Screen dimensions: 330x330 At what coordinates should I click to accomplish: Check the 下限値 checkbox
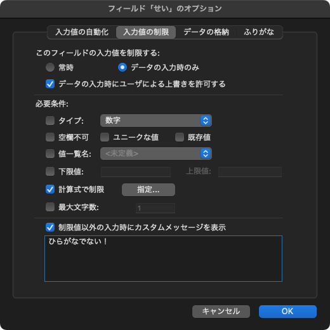tap(50, 171)
